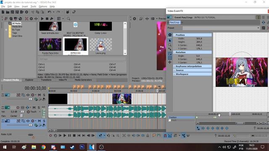Open the Options menu
Image resolution: width=269 pixels, height=151 pixels.
[x=43, y=7]
